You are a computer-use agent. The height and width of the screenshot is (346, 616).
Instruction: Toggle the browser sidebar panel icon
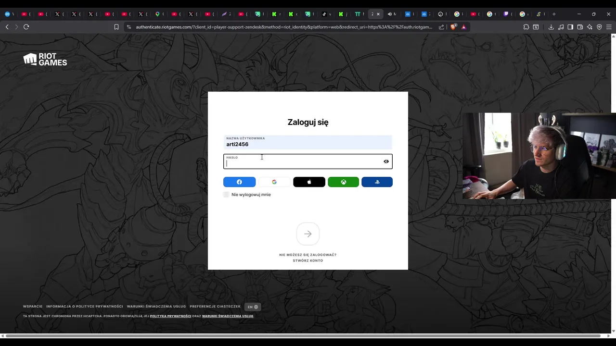570,27
